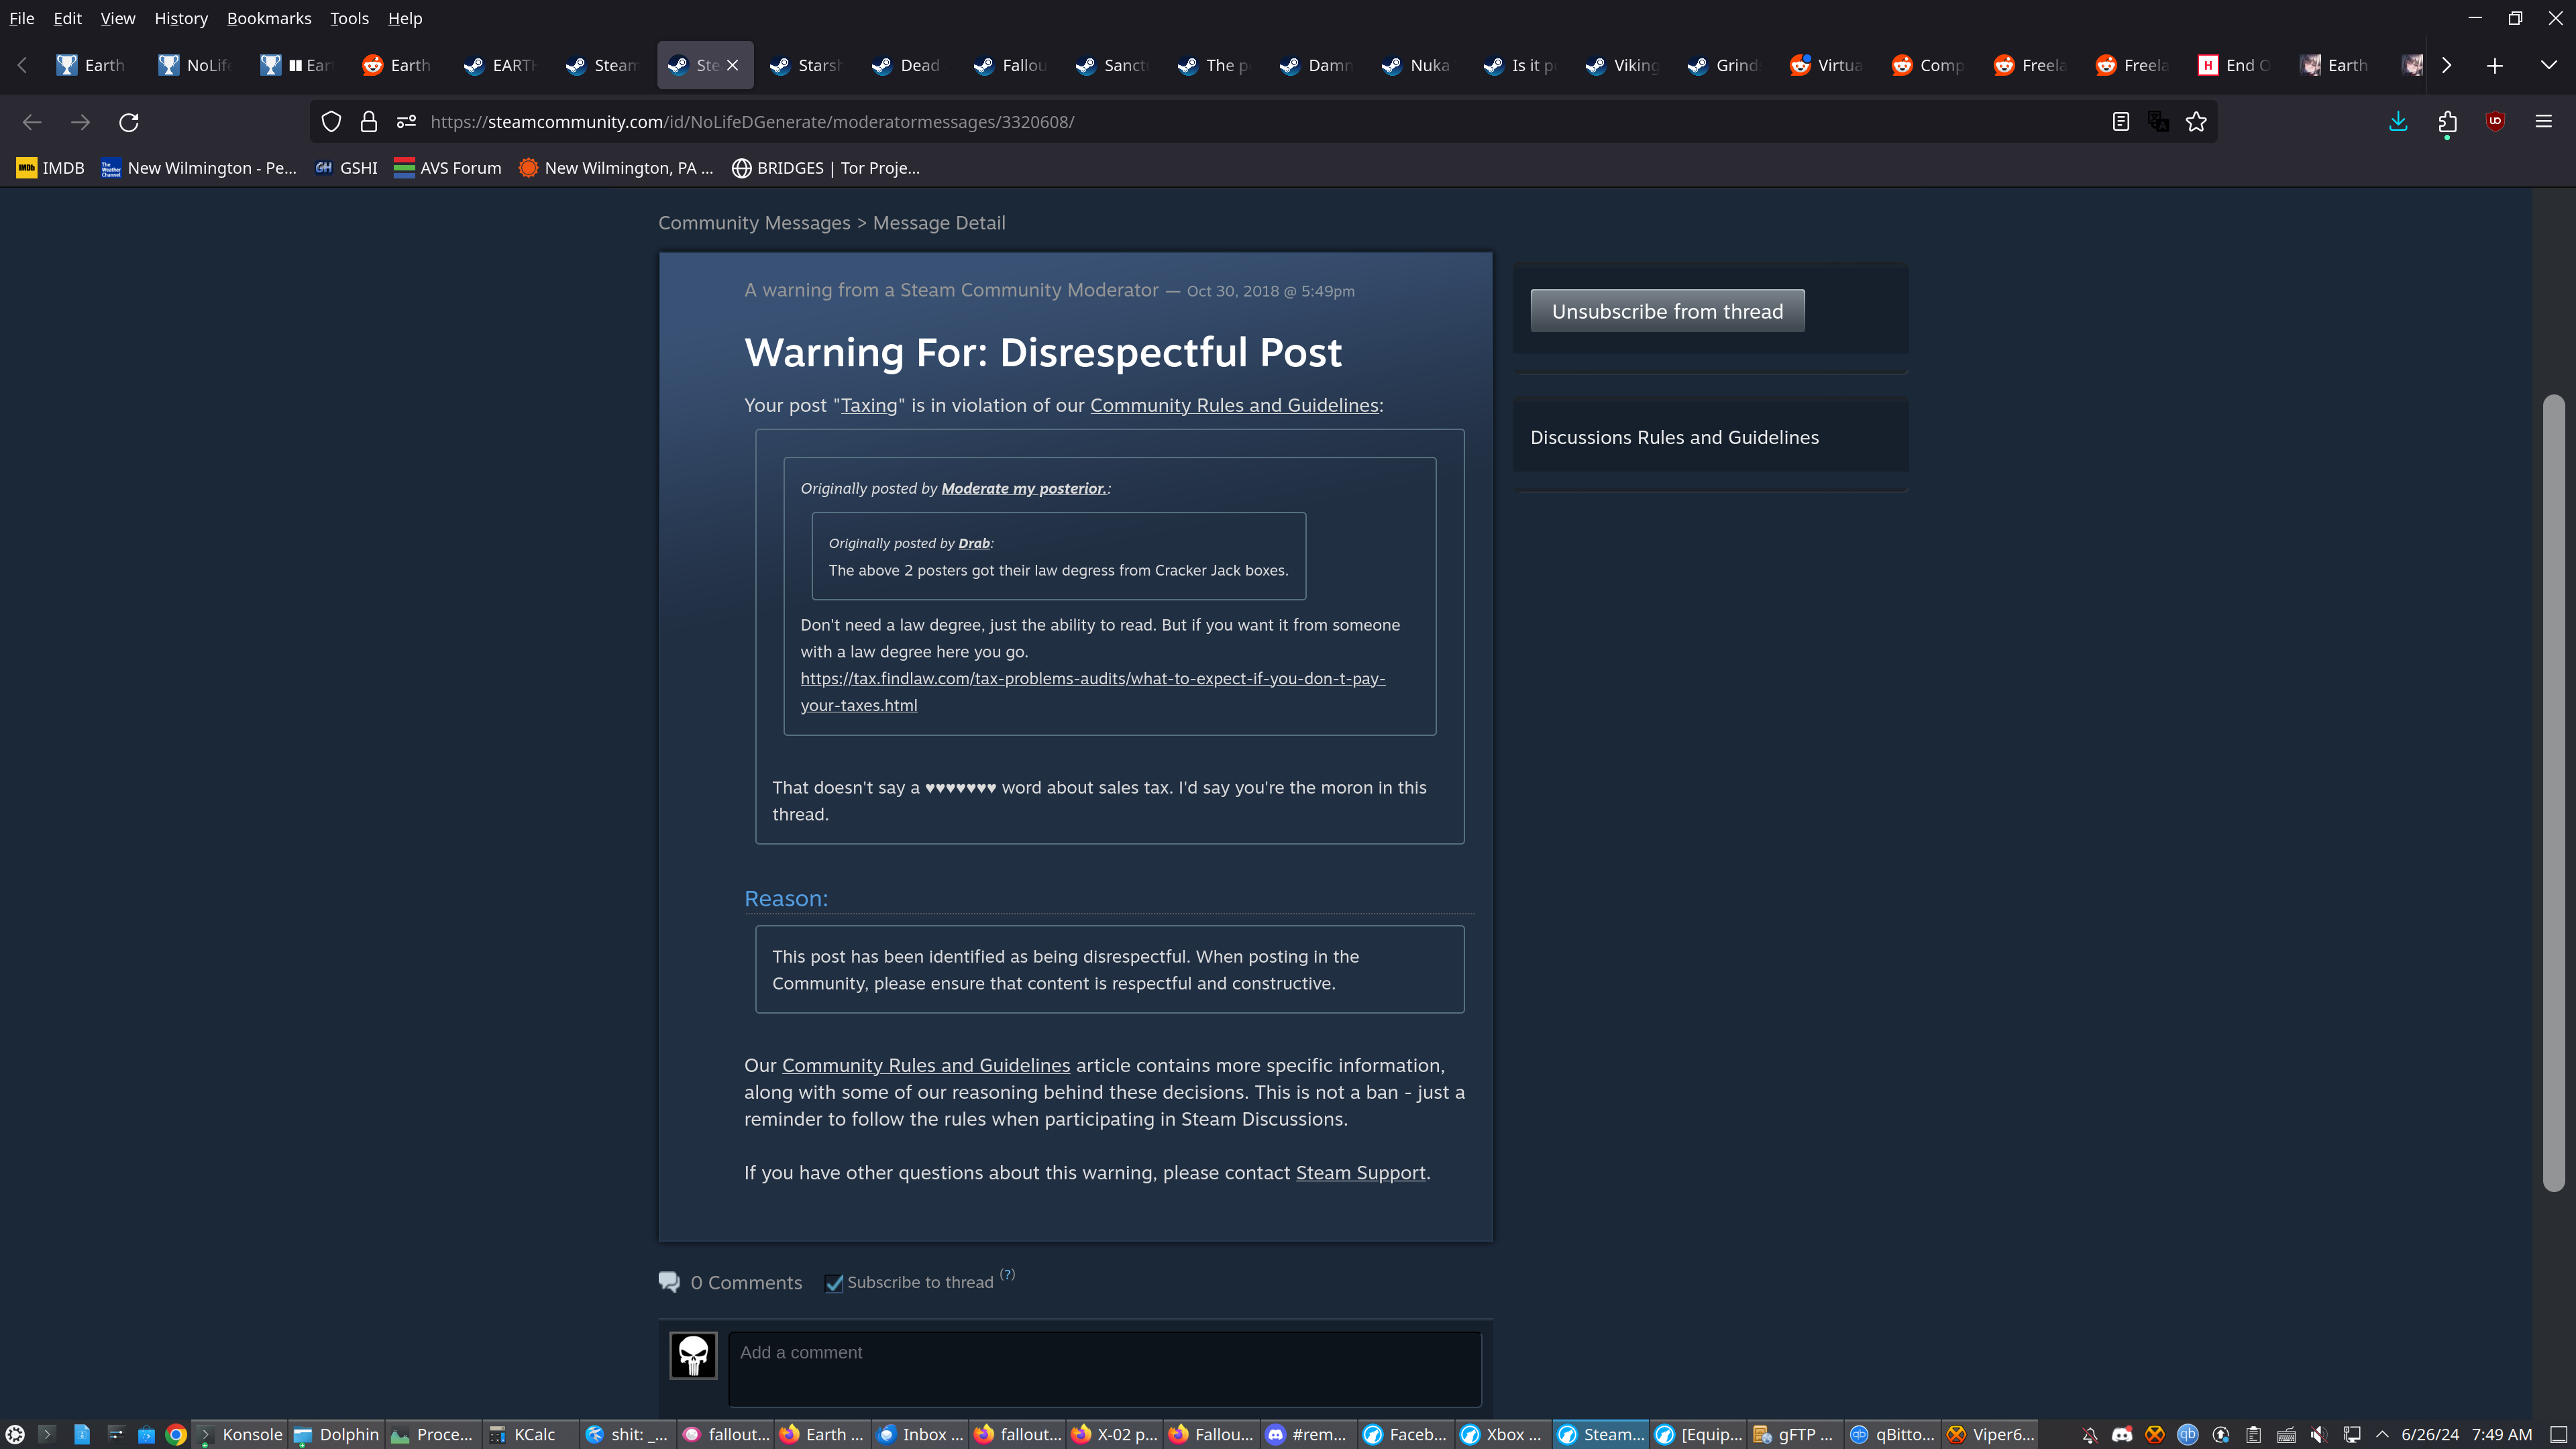Open Discord from the system tray
2576x1449 pixels.
pos(2122,1434)
